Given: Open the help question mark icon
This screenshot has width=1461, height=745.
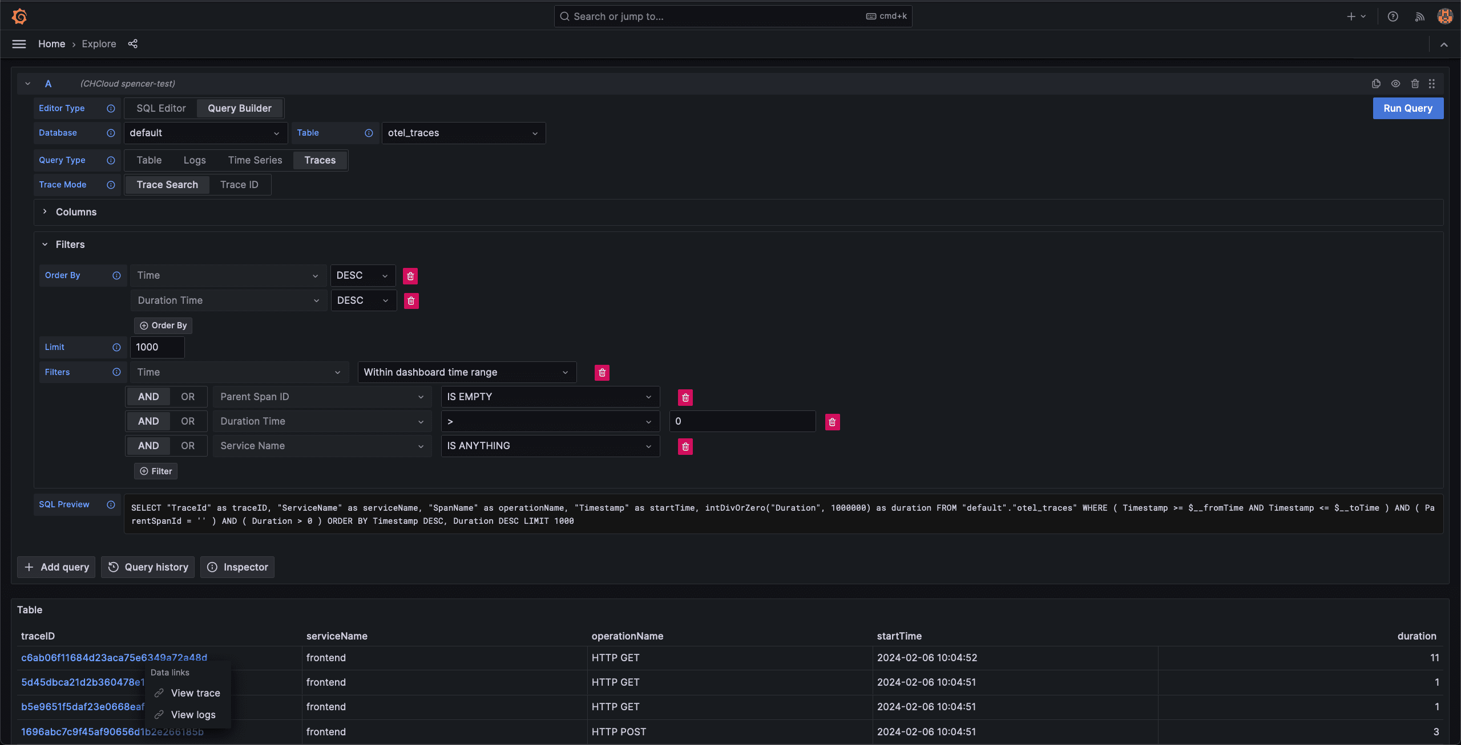Looking at the screenshot, I should click(x=1393, y=17).
